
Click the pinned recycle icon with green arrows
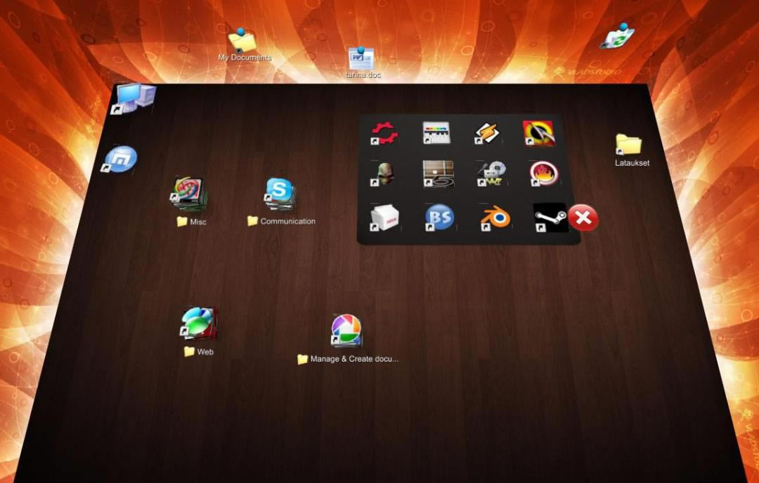click(618, 37)
